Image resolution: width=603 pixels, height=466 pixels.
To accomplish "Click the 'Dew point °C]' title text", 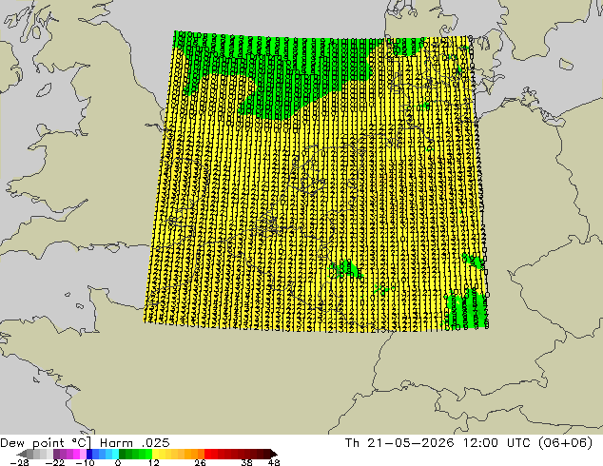I will (46, 443).
